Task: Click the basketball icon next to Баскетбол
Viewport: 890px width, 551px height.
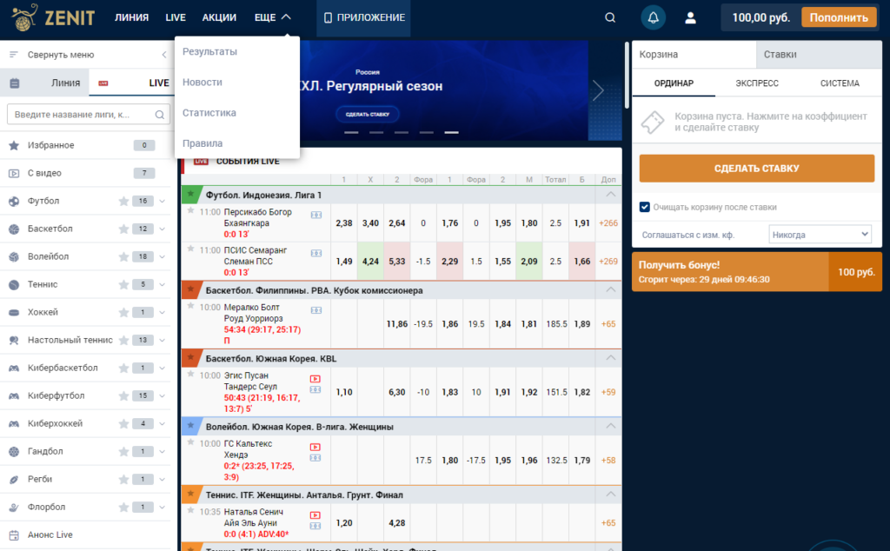Action: point(14,229)
